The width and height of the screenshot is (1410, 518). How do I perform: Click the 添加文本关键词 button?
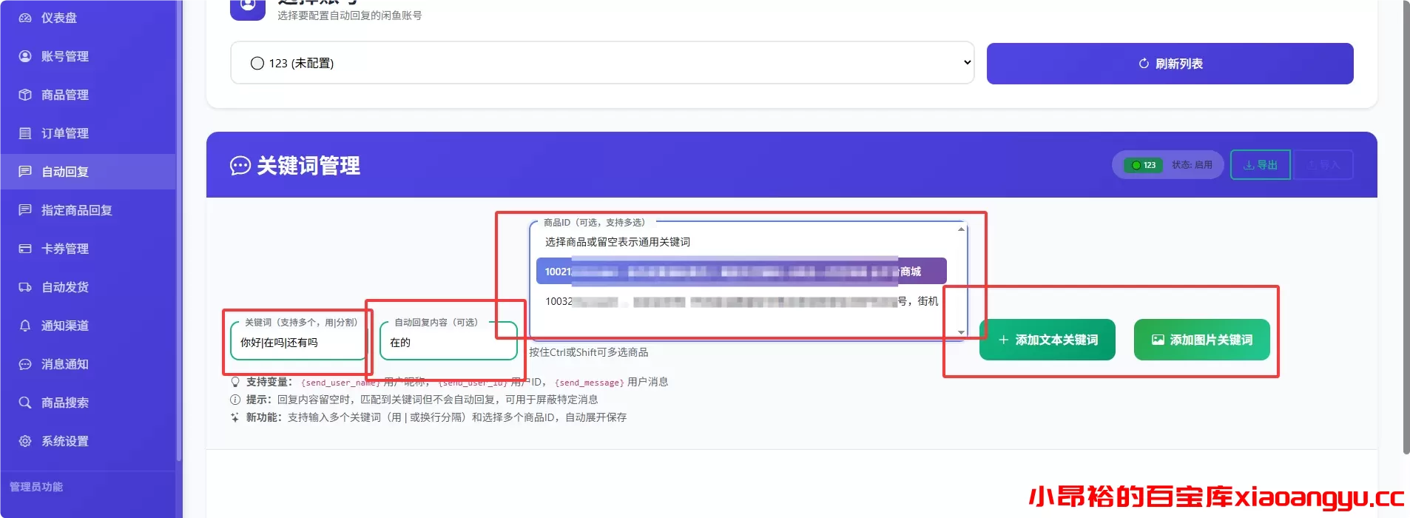click(1047, 340)
